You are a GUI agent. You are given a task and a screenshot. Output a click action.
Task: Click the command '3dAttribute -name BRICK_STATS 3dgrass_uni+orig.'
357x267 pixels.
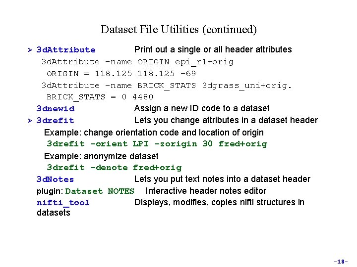point(167,86)
